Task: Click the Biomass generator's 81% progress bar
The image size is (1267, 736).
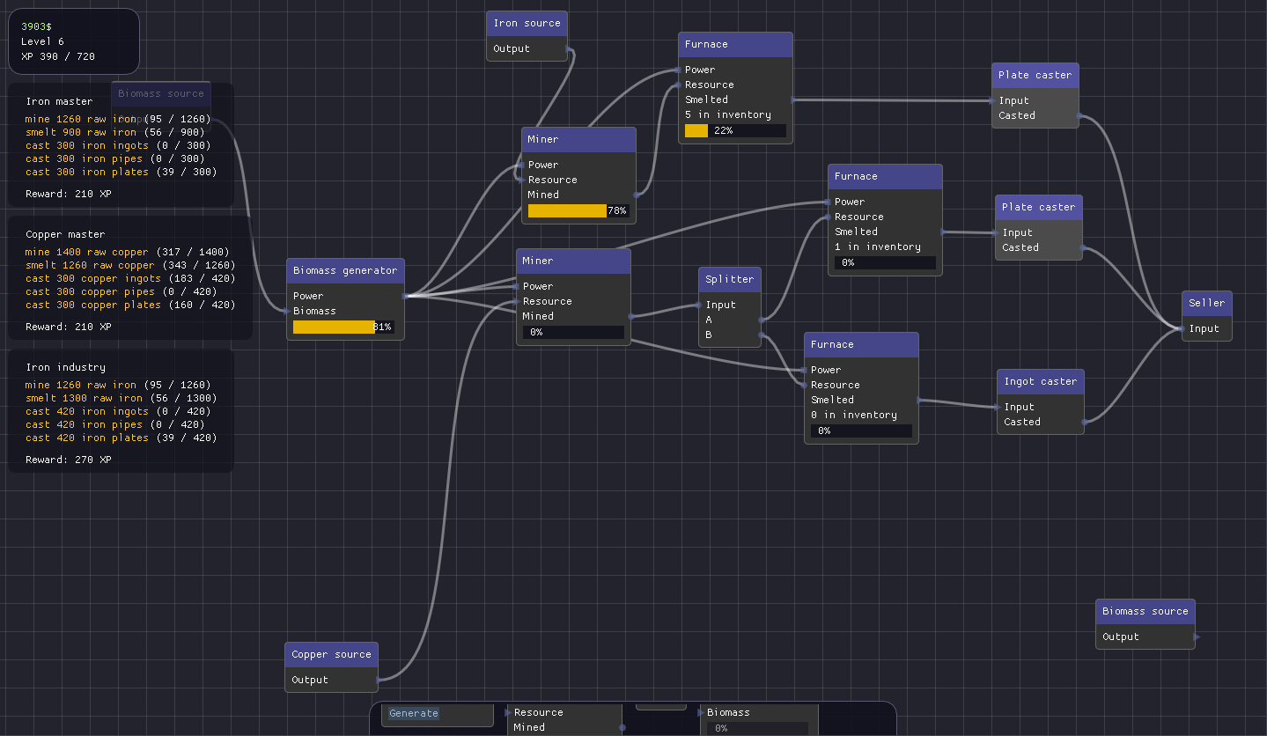Action: (343, 327)
